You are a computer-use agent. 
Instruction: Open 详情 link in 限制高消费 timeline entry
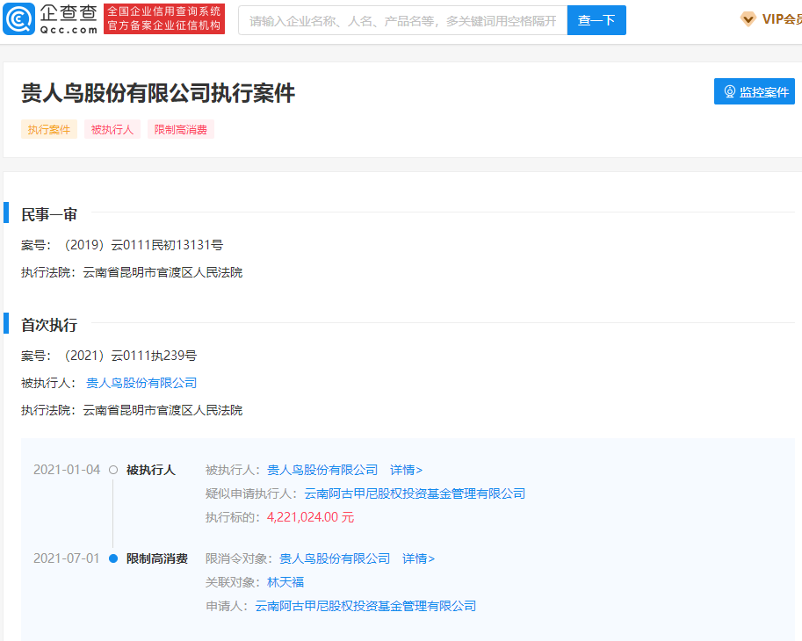click(418, 558)
